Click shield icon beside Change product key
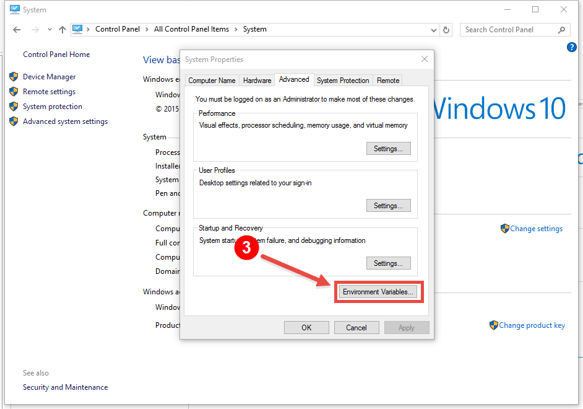583x409 pixels. pos(493,325)
